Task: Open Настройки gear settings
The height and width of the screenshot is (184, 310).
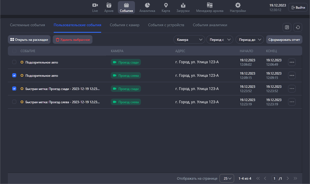Action: click(238, 7)
